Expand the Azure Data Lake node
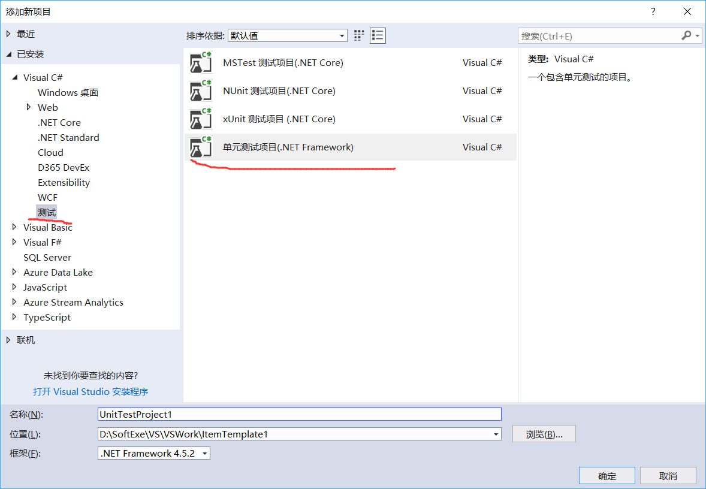 pos(14,272)
